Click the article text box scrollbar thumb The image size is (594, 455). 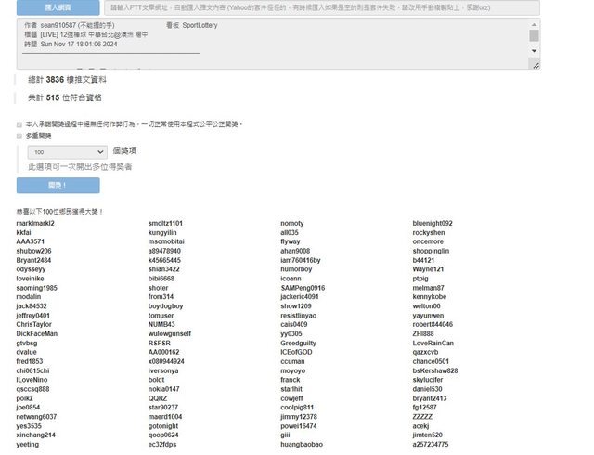pyautogui.click(x=534, y=35)
